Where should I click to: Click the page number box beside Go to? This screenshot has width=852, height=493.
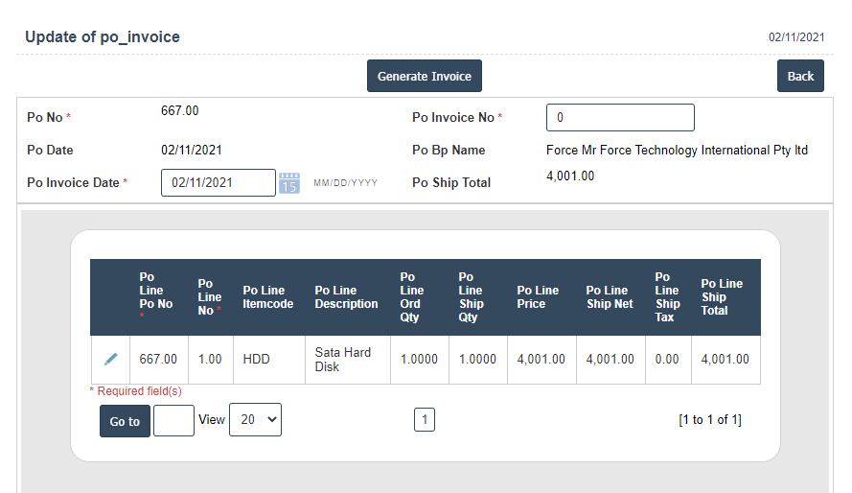click(173, 420)
